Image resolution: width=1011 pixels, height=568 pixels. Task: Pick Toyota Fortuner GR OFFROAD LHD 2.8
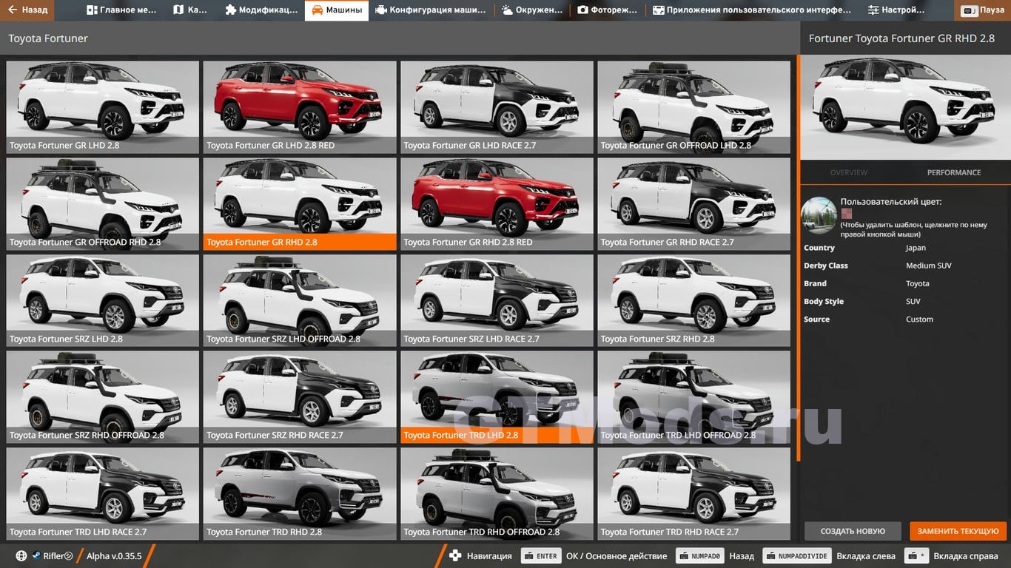tap(694, 107)
